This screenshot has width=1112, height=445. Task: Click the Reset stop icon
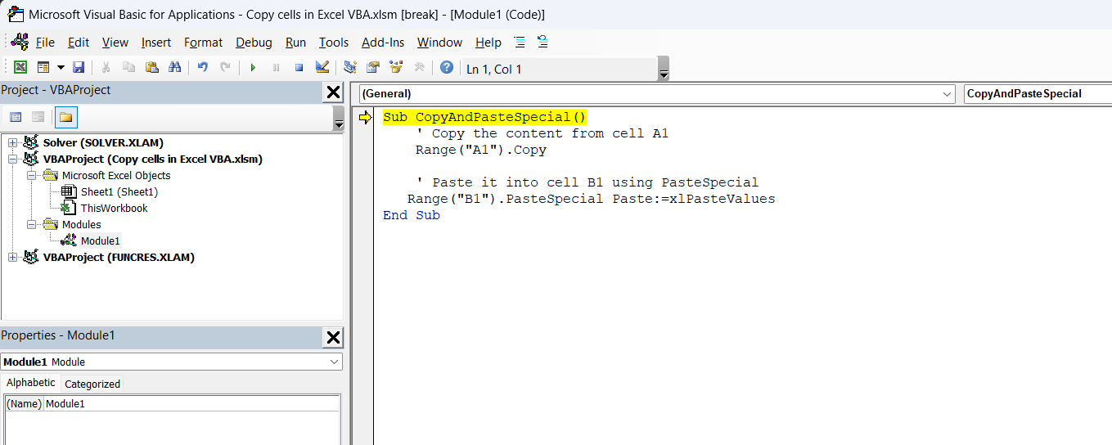[299, 68]
